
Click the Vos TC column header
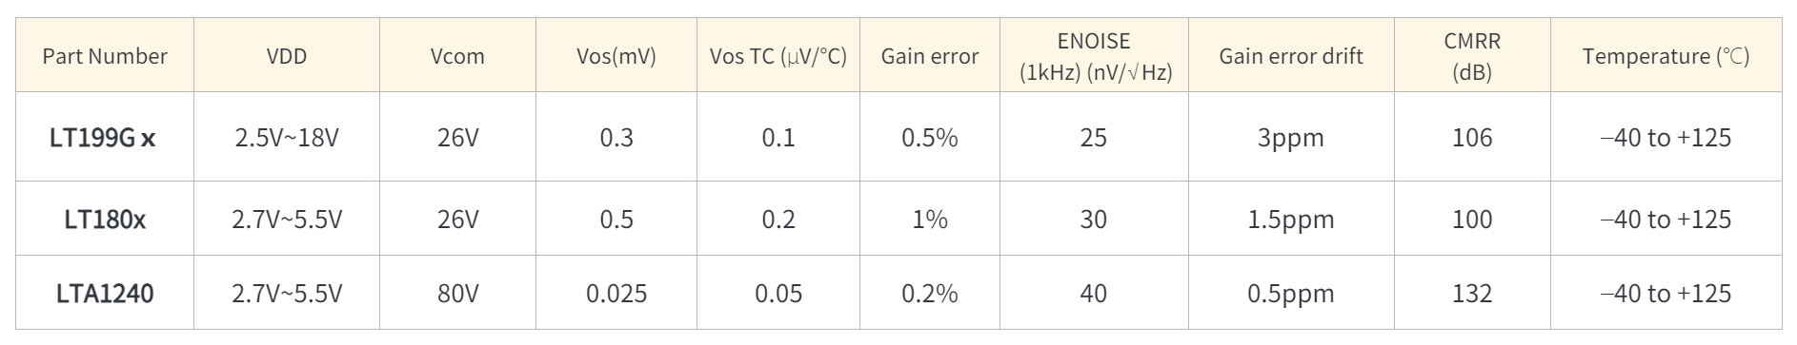pos(778,56)
